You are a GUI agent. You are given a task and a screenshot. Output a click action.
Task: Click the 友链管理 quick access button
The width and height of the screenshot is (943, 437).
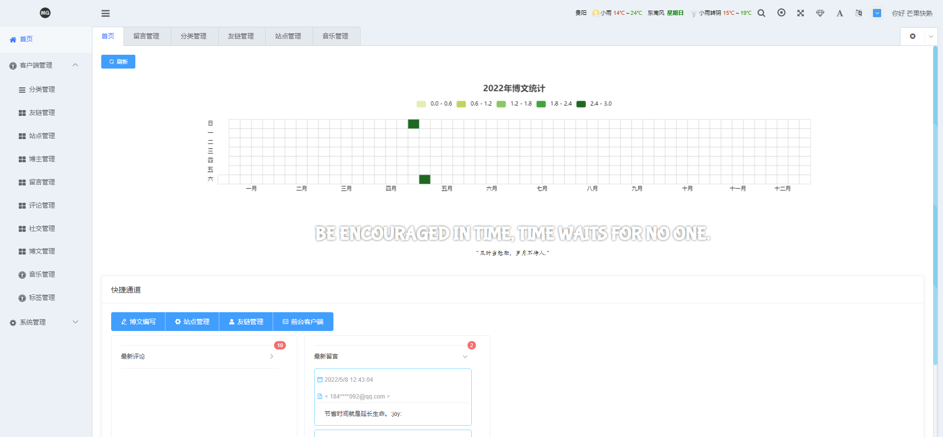tap(246, 322)
